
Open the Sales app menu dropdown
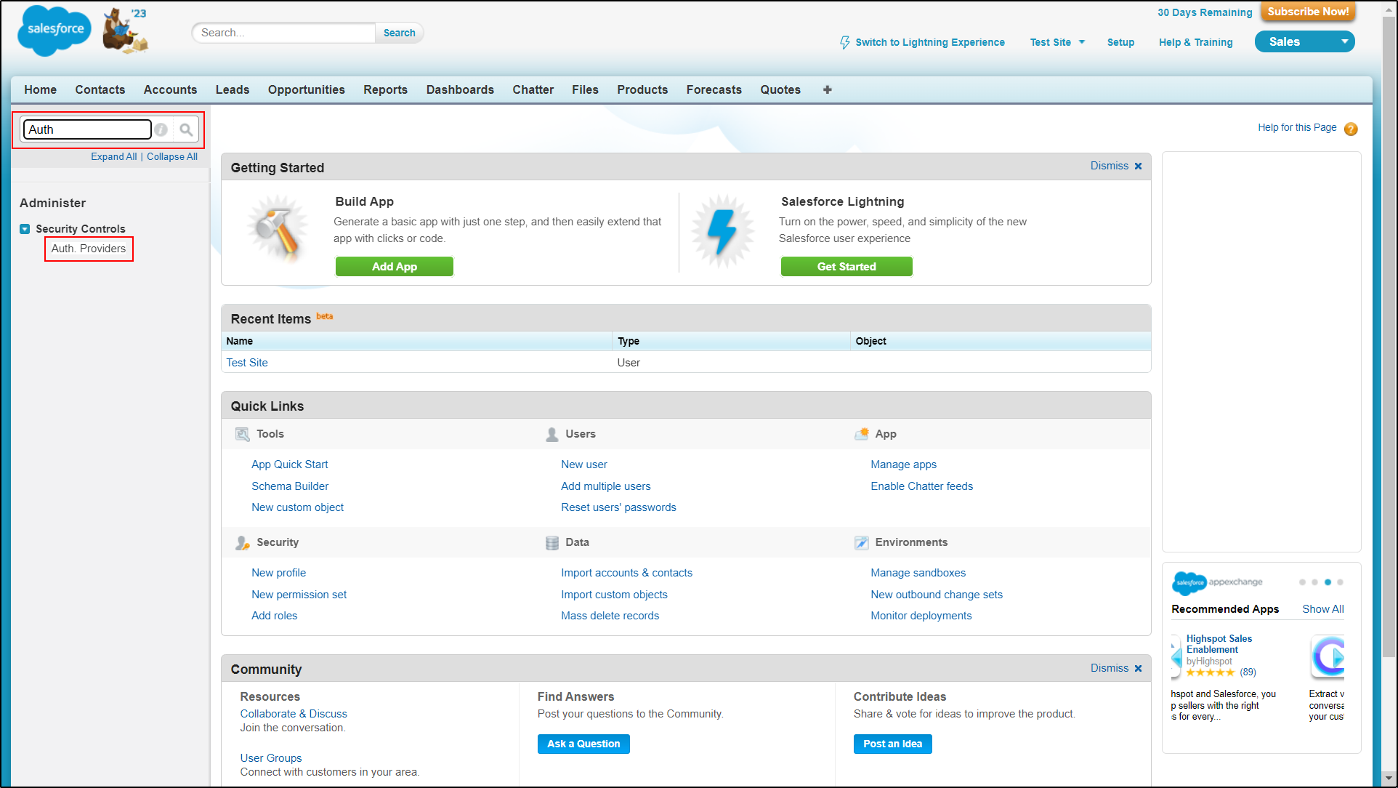coord(1344,41)
